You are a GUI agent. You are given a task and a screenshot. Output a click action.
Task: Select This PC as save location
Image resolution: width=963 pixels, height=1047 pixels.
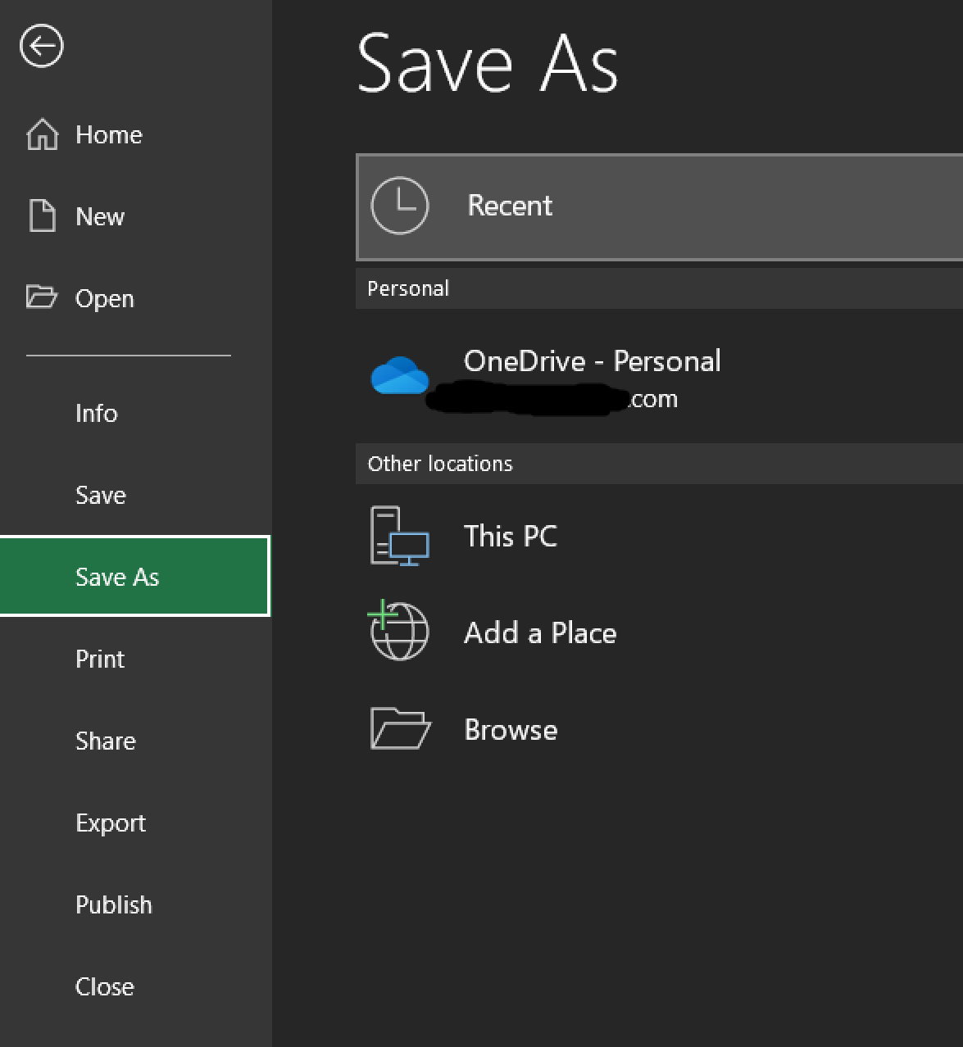[510, 536]
